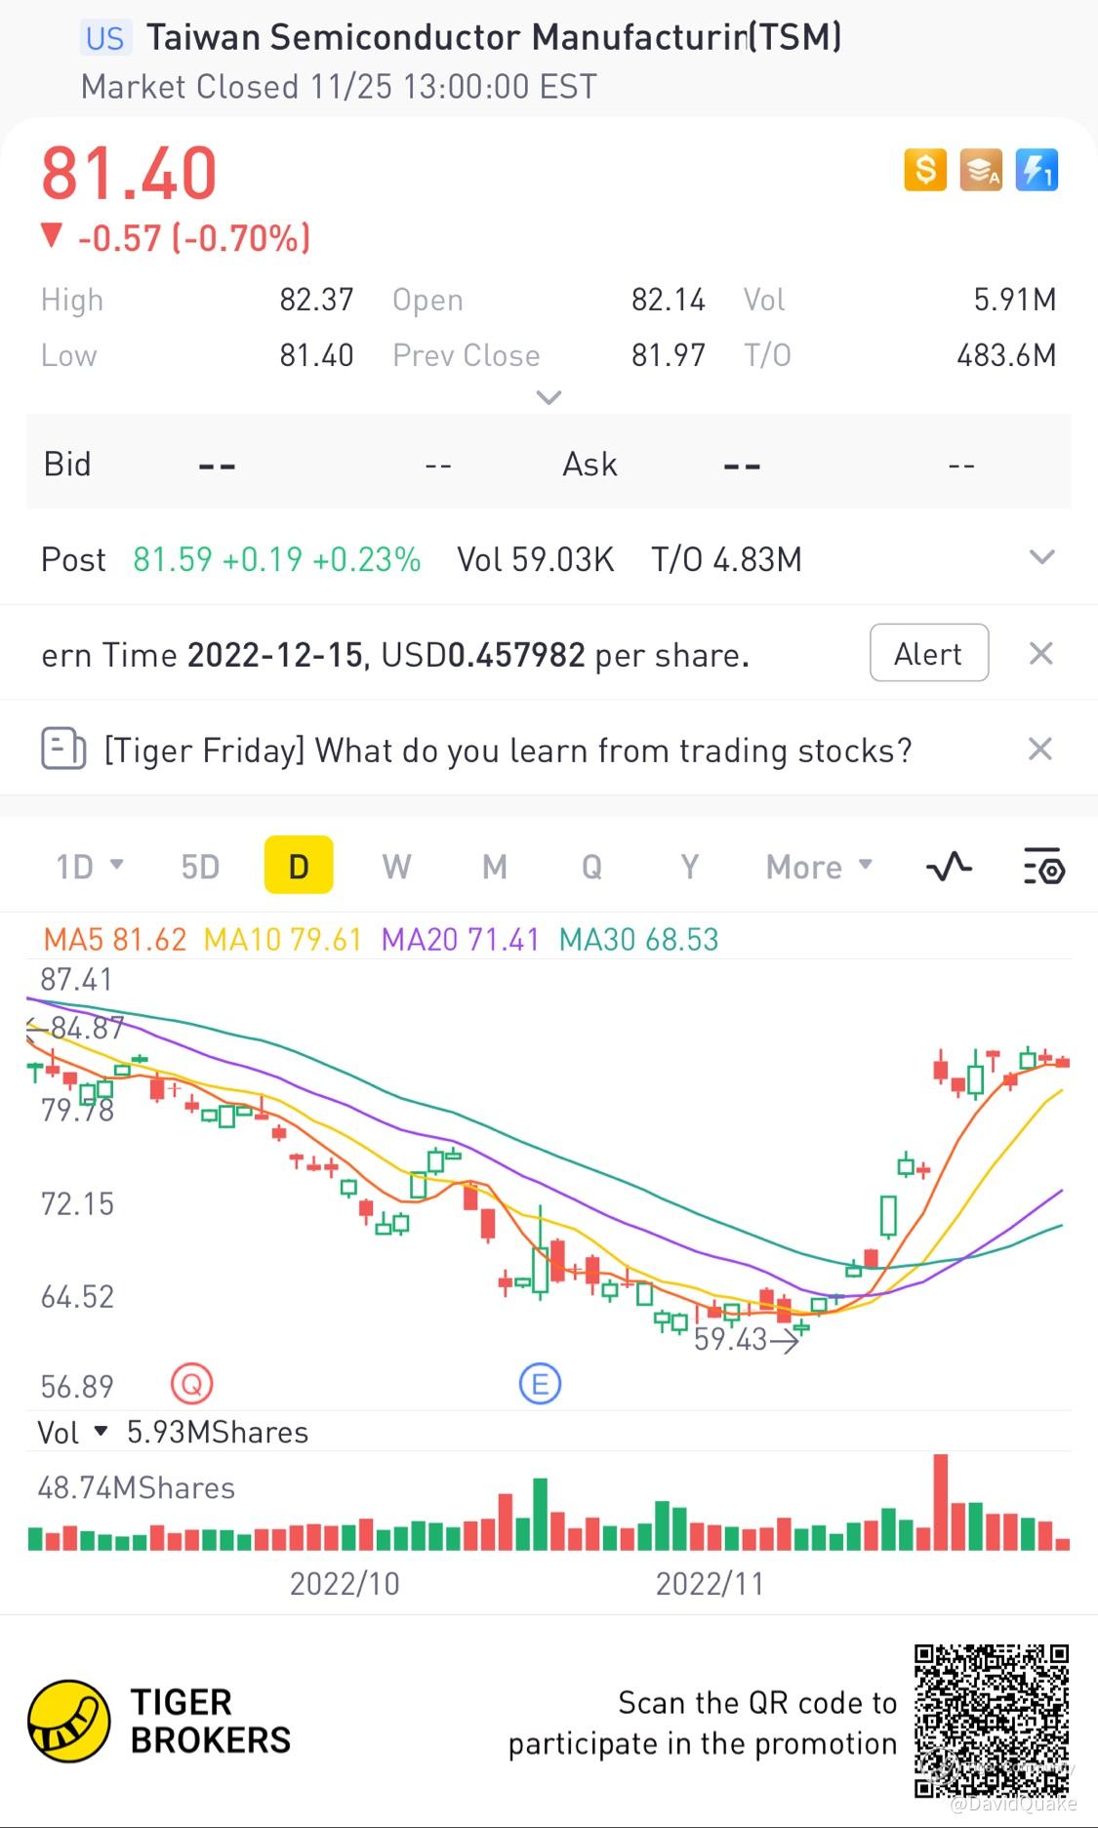Open the 1D timeframe dropdown
The height and width of the screenshot is (1828, 1098).
[89, 867]
